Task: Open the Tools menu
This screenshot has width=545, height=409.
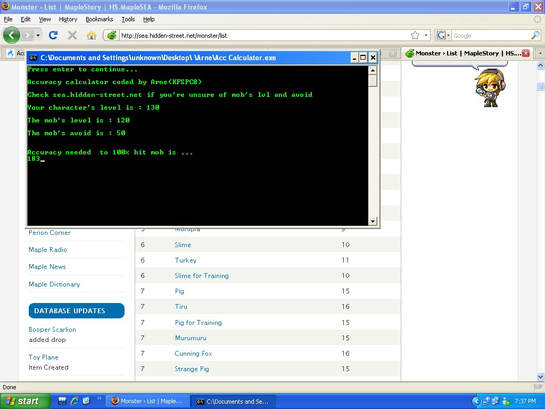Action: click(128, 19)
